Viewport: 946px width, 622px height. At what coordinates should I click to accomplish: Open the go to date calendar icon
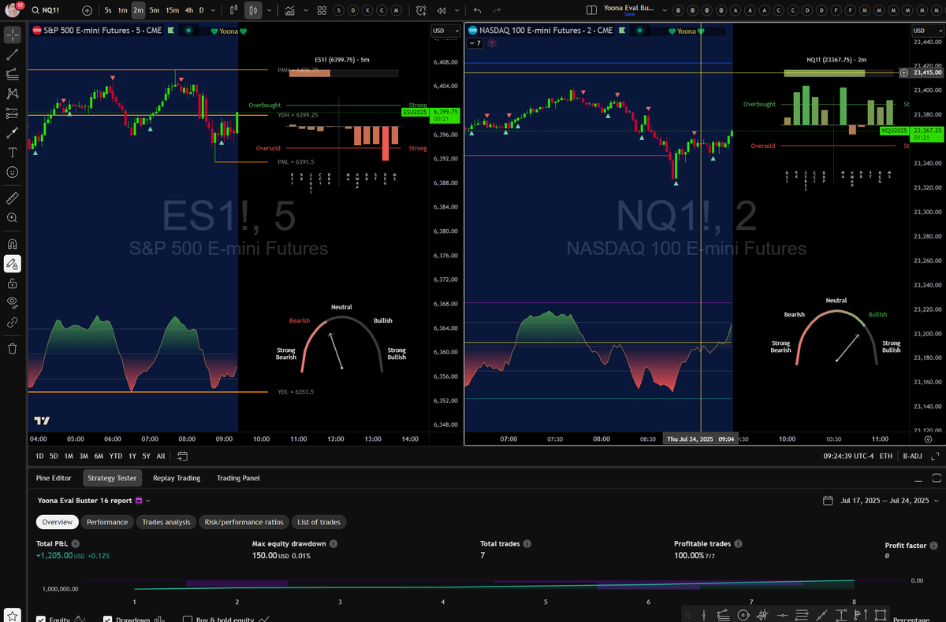click(183, 456)
